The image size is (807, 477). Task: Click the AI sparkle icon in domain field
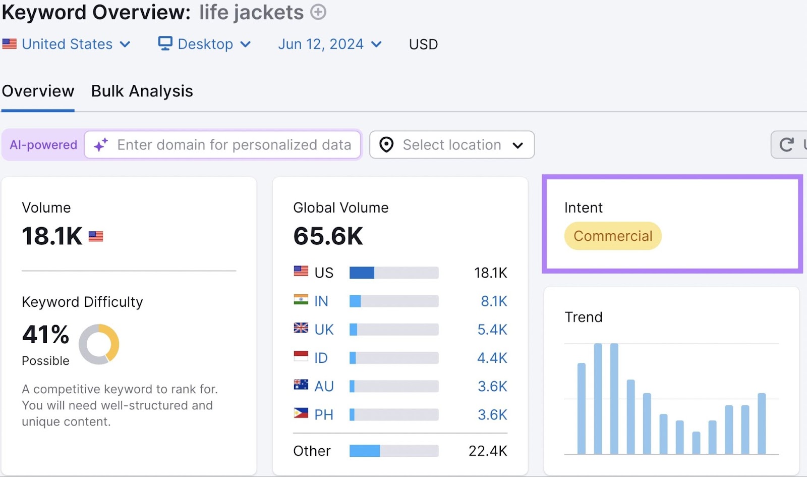[x=101, y=145]
